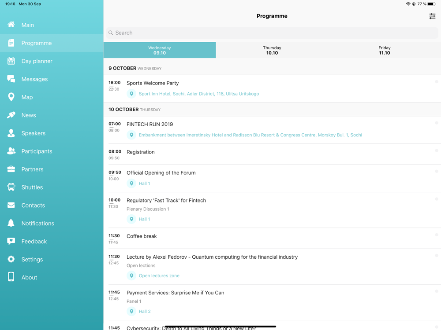This screenshot has height=330, width=441.
Task: Switch to the Thursday 10.10 tab
Action: 272,50
